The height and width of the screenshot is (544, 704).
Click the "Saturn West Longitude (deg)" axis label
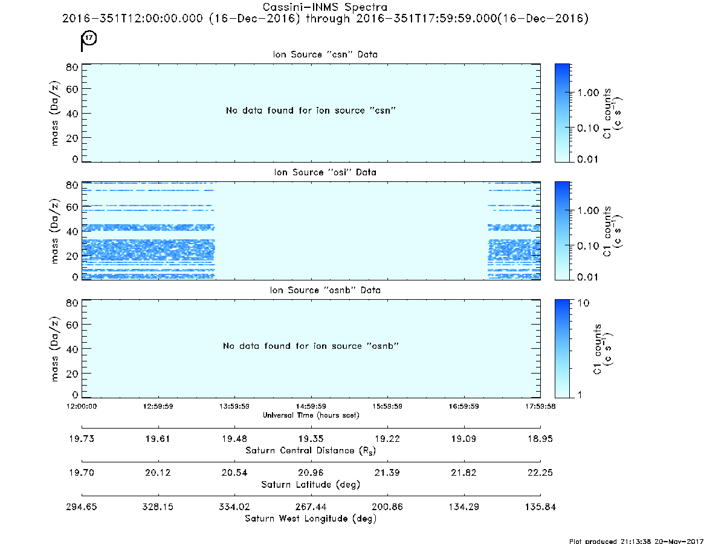tap(311, 519)
